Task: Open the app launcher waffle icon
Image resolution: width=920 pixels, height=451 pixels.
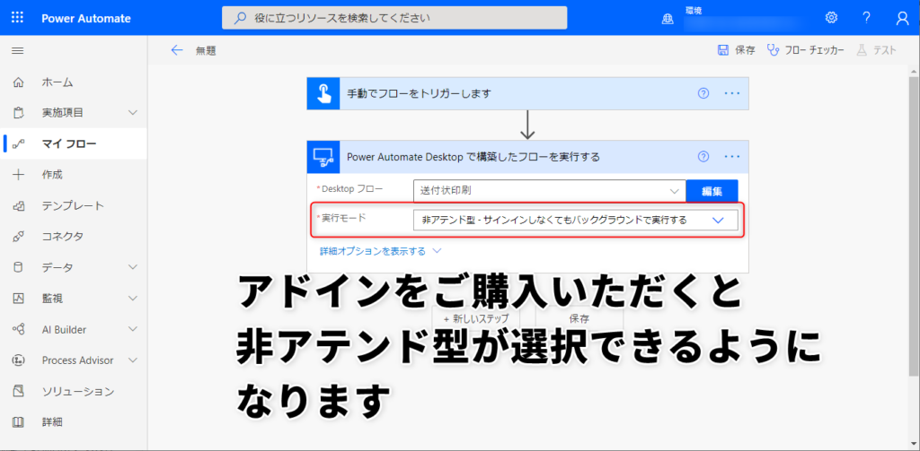Action: [x=18, y=18]
